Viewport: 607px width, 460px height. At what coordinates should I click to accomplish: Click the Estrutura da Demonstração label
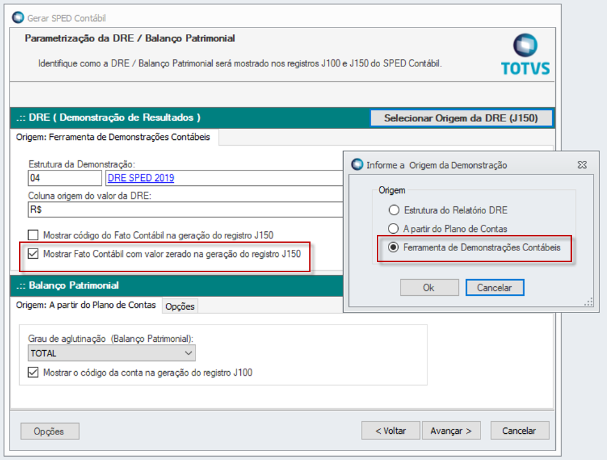[81, 164]
